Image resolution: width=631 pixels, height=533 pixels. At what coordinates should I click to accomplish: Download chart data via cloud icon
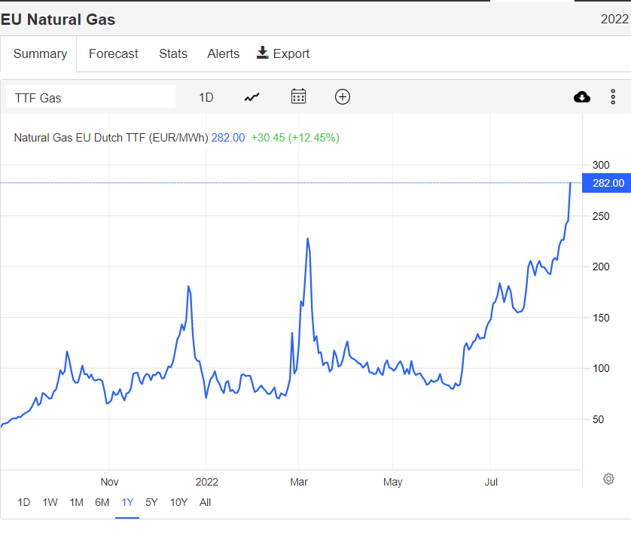pyautogui.click(x=582, y=97)
